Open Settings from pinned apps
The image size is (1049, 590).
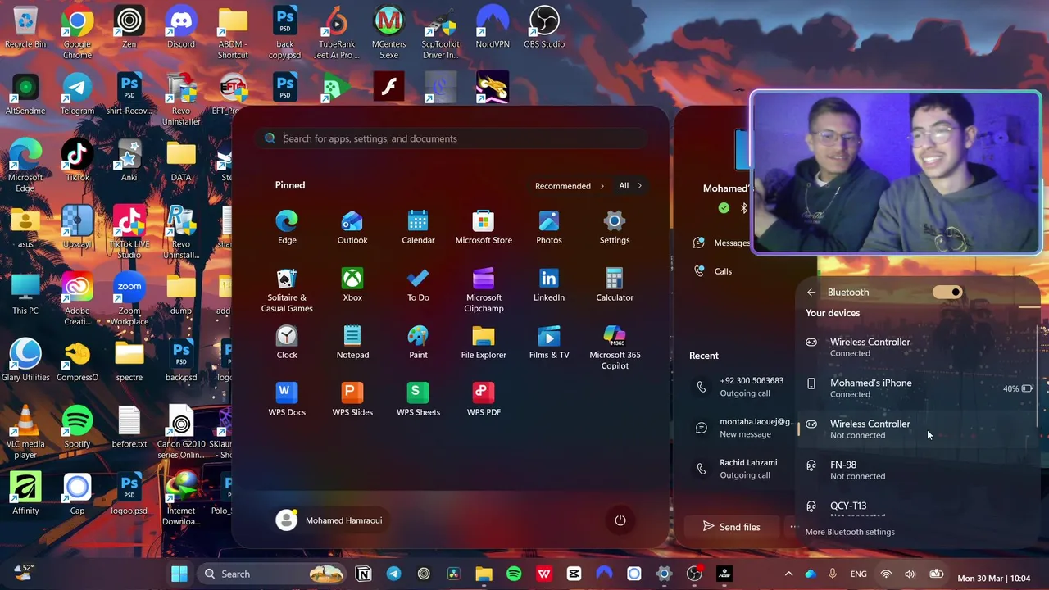click(615, 228)
